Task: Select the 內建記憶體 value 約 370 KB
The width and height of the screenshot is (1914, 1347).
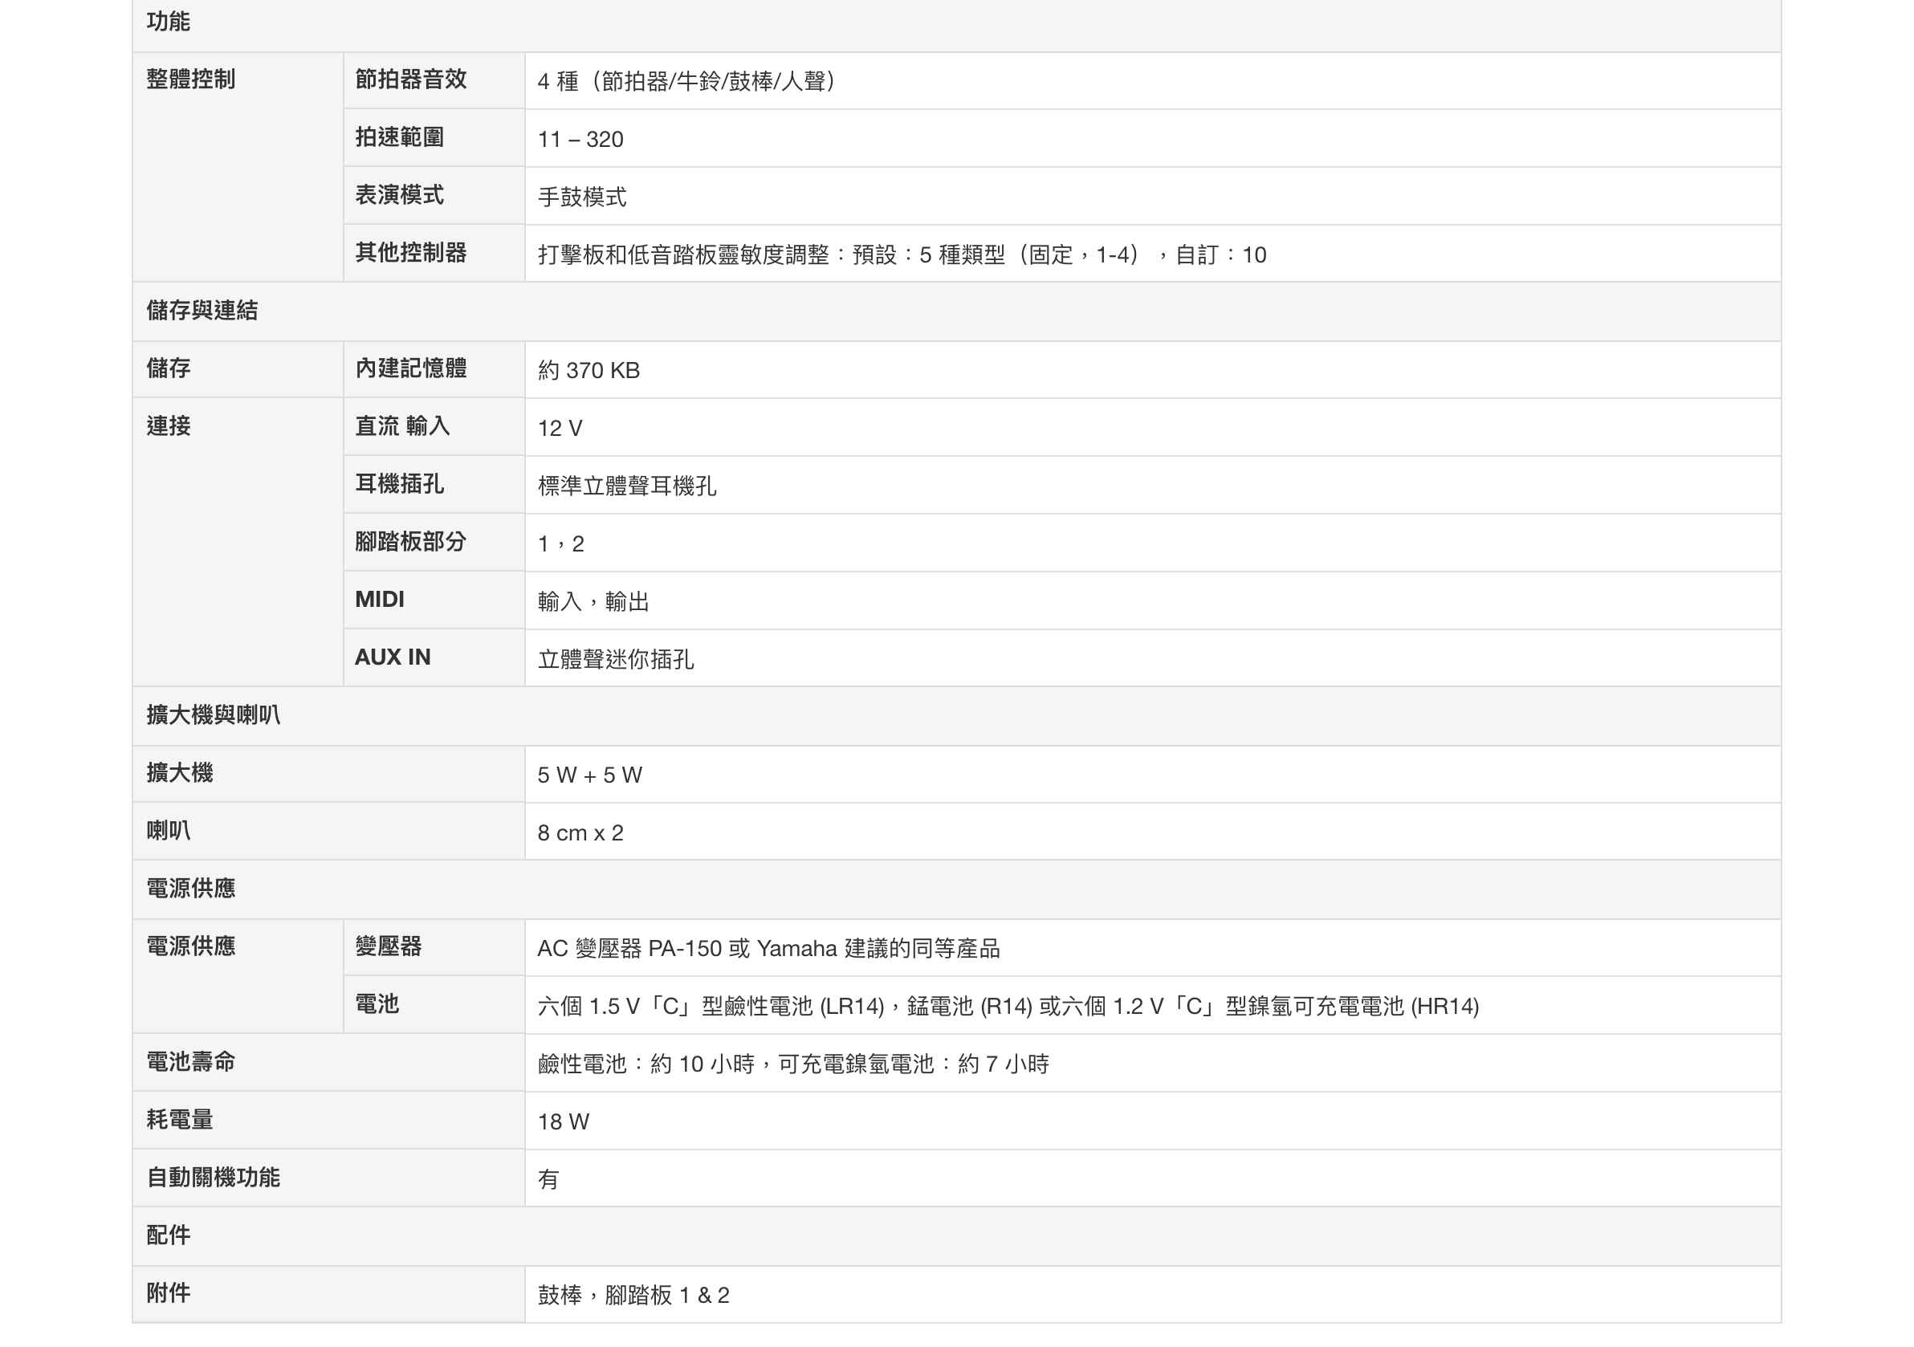Action: pos(588,370)
